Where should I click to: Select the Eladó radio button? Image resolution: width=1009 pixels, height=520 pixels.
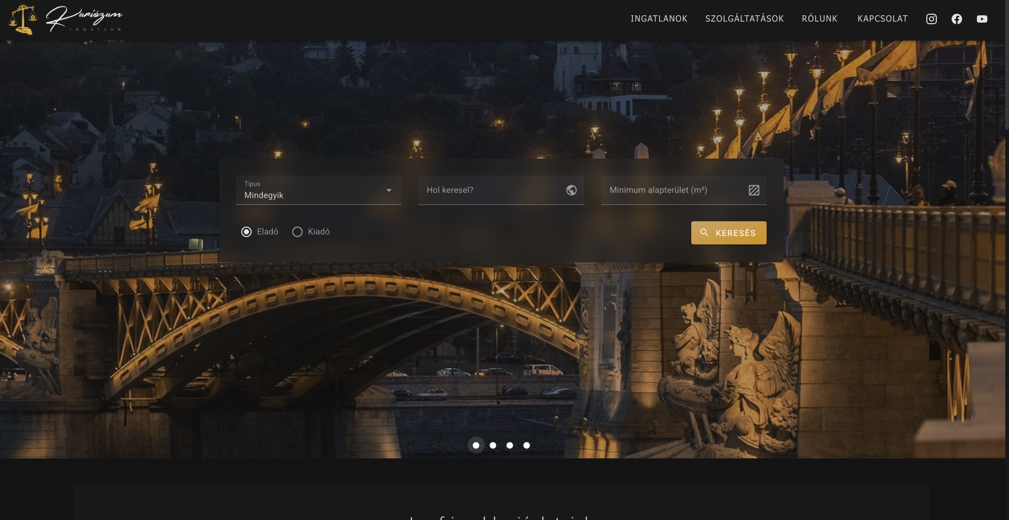247,232
